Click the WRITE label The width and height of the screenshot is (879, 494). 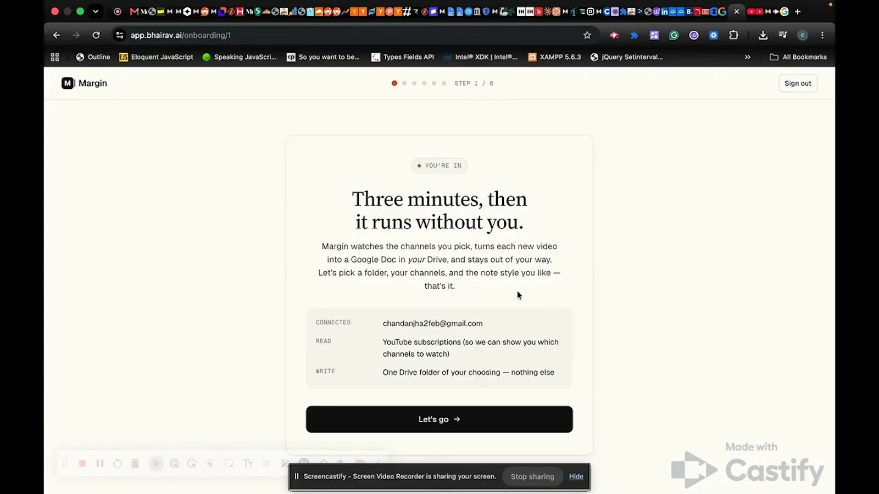[x=325, y=372]
